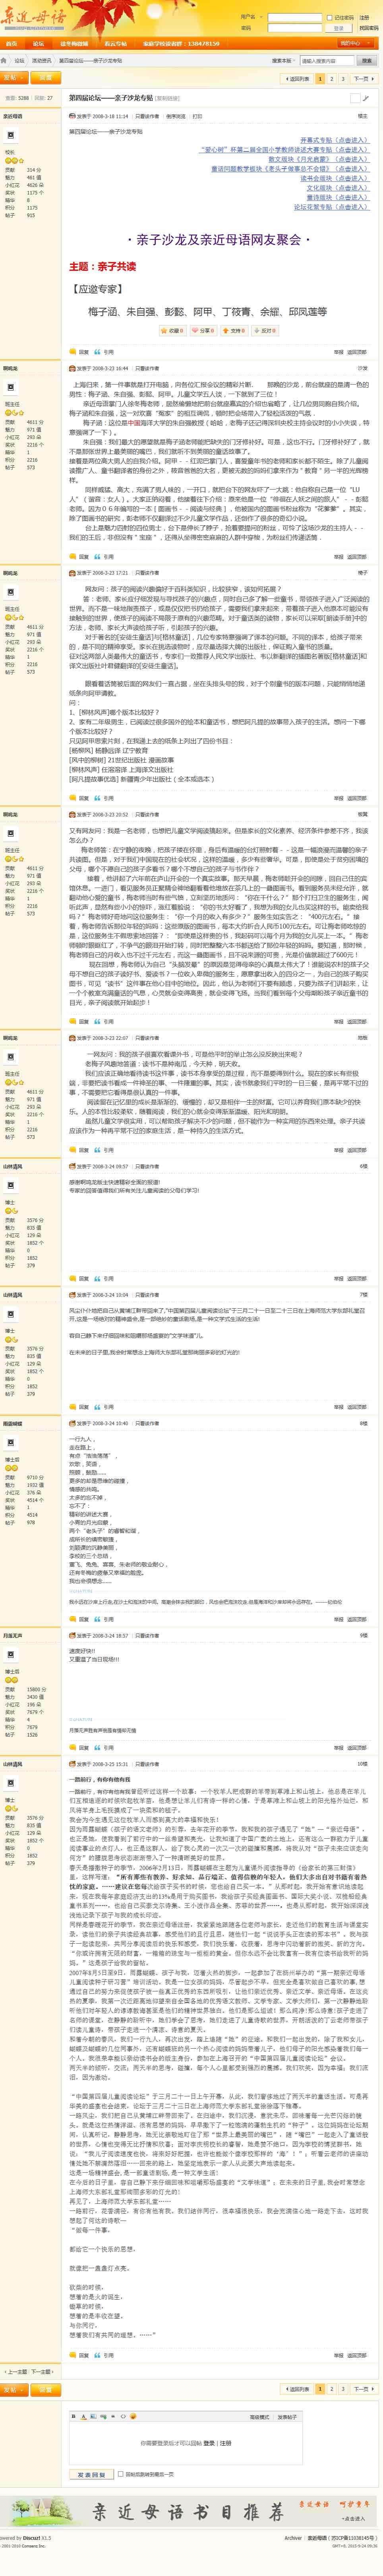Click the bold B icon in quick reply editor
383x2576 pixels.
(74, 2416)
